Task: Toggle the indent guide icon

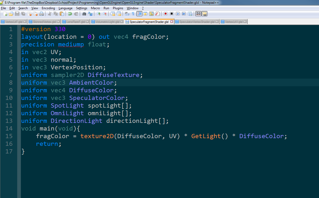Action: point(139,14)
